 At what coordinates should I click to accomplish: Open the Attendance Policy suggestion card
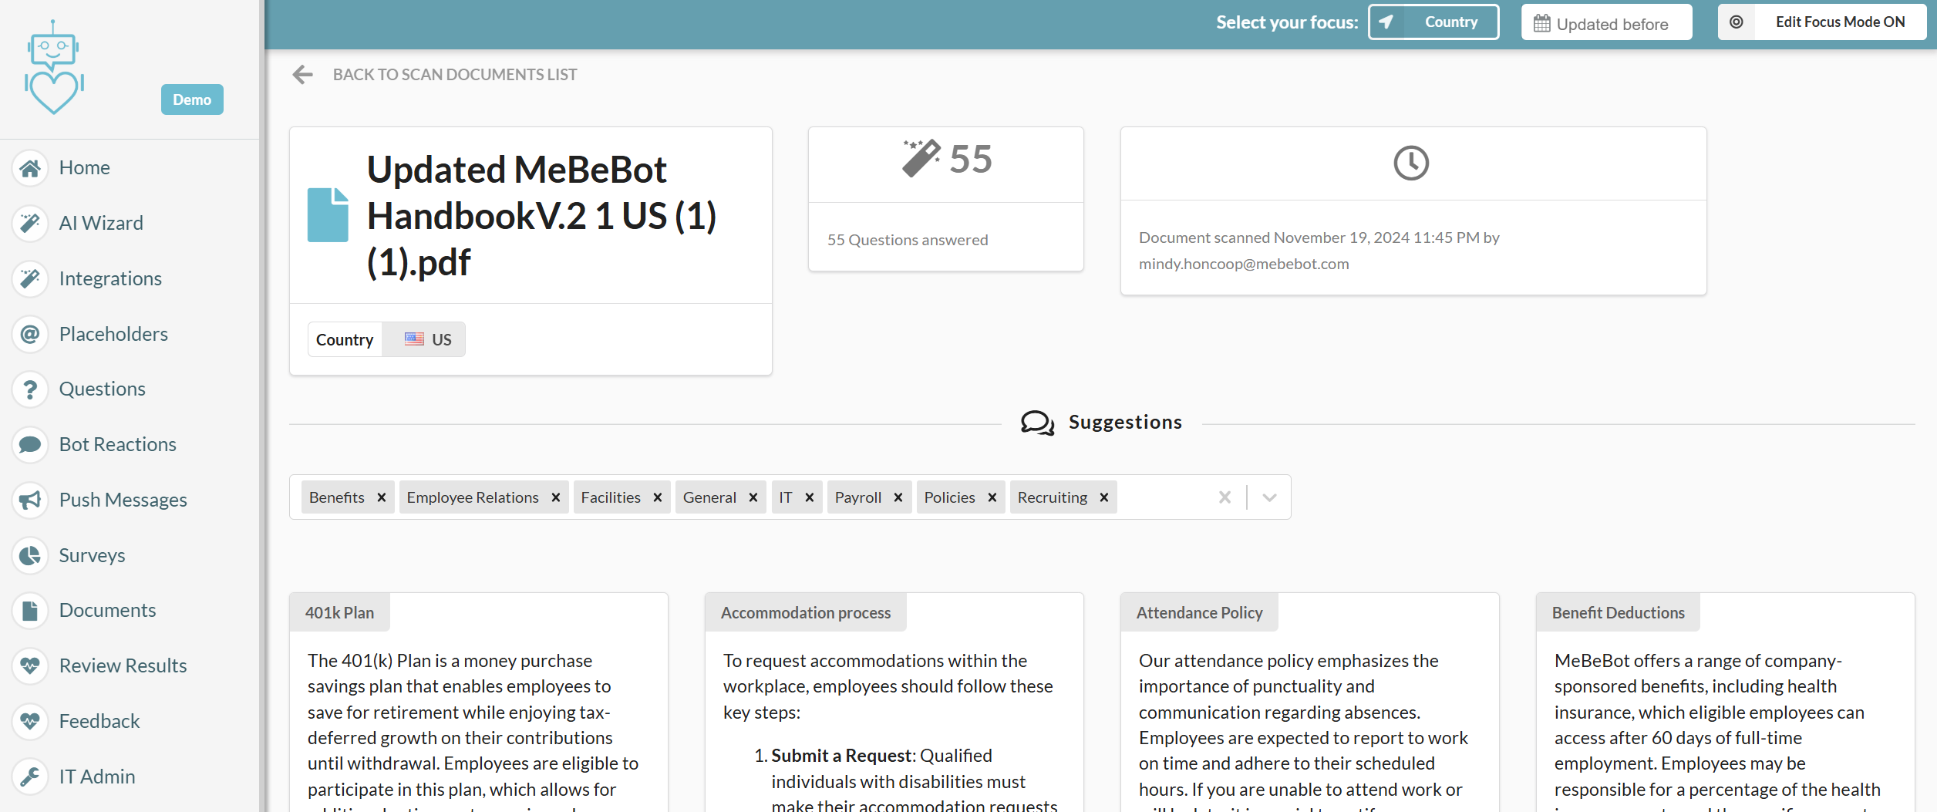(x=1310, y=702)
